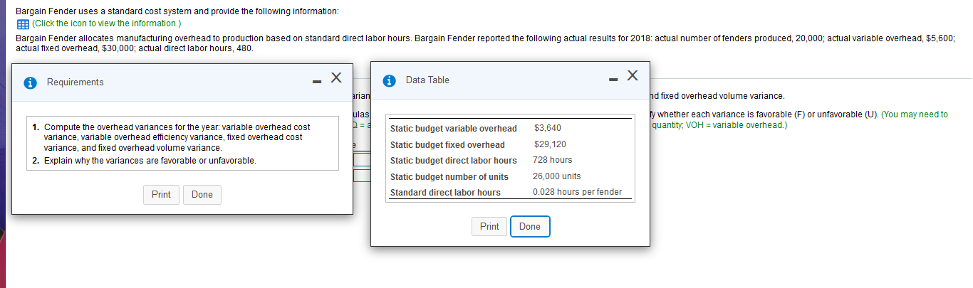Close the Data Table dialog
This screenshot has width=973, height=288.
pyautogui.click(x=633, y=75)
